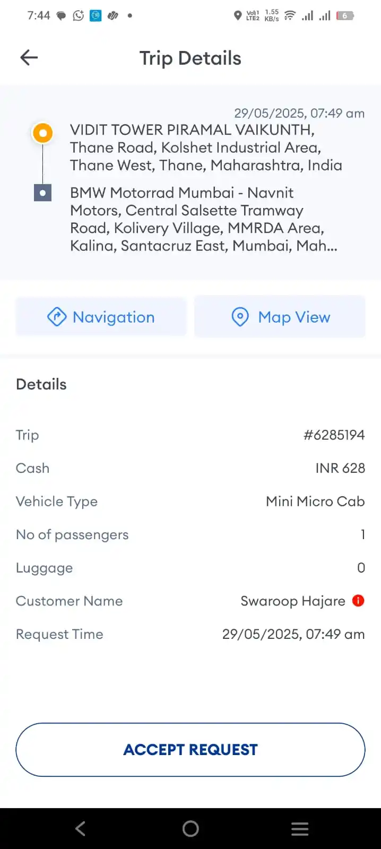Tap the Navigation diamond arrow icon
The width and height of the screenshot is (381, 849).
point(57,317)
